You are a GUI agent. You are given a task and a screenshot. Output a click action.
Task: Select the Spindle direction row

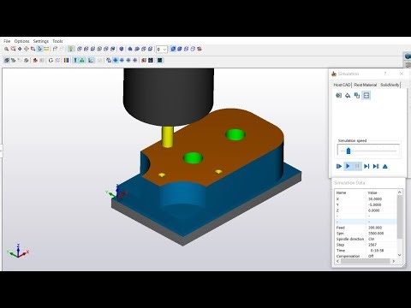coord(366,239)
